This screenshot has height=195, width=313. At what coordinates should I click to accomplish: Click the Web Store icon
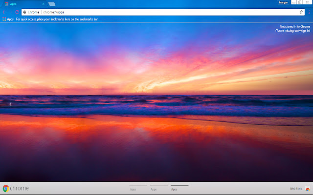click(x=307, y=189)
